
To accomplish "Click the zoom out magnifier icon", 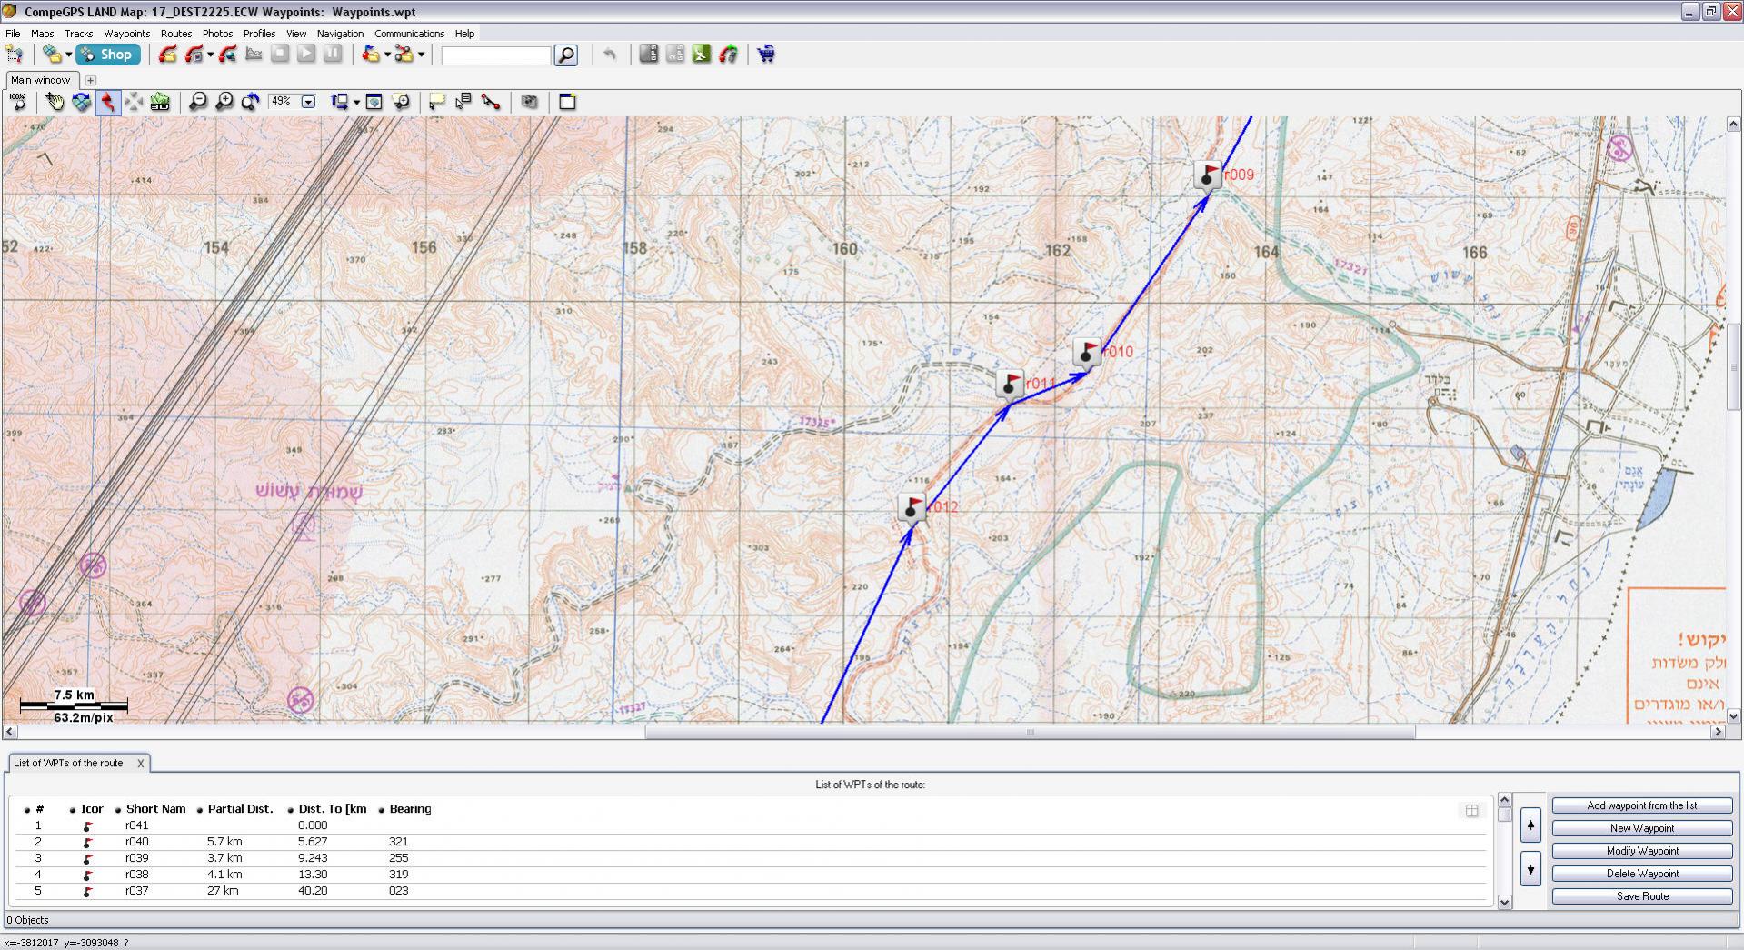I will pyautogui.click(x=197, y=102).
